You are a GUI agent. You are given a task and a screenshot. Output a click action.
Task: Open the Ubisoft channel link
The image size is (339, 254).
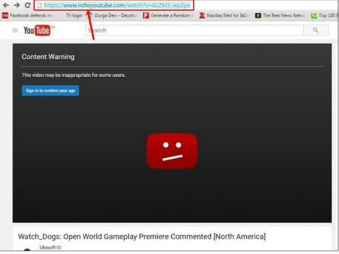pyautogui.click(x=47, y=247)
